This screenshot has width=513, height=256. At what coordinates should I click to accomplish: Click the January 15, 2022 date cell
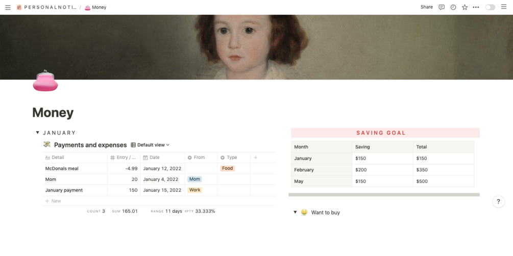tap(162, 190)
